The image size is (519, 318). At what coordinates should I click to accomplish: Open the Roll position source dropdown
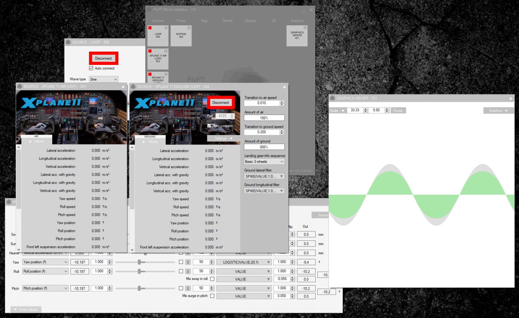pyautogui.click(x=45, y=271)
